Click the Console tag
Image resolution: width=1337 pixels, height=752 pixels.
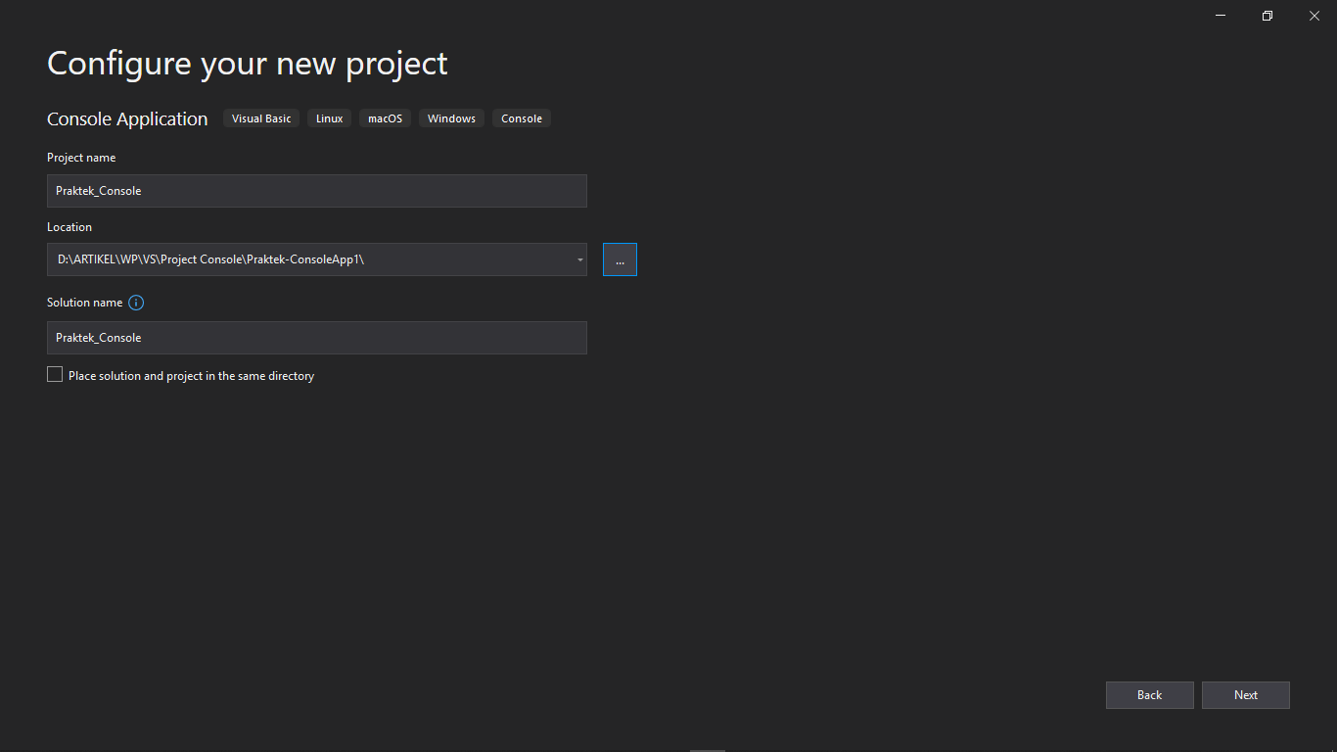point(522,118)
